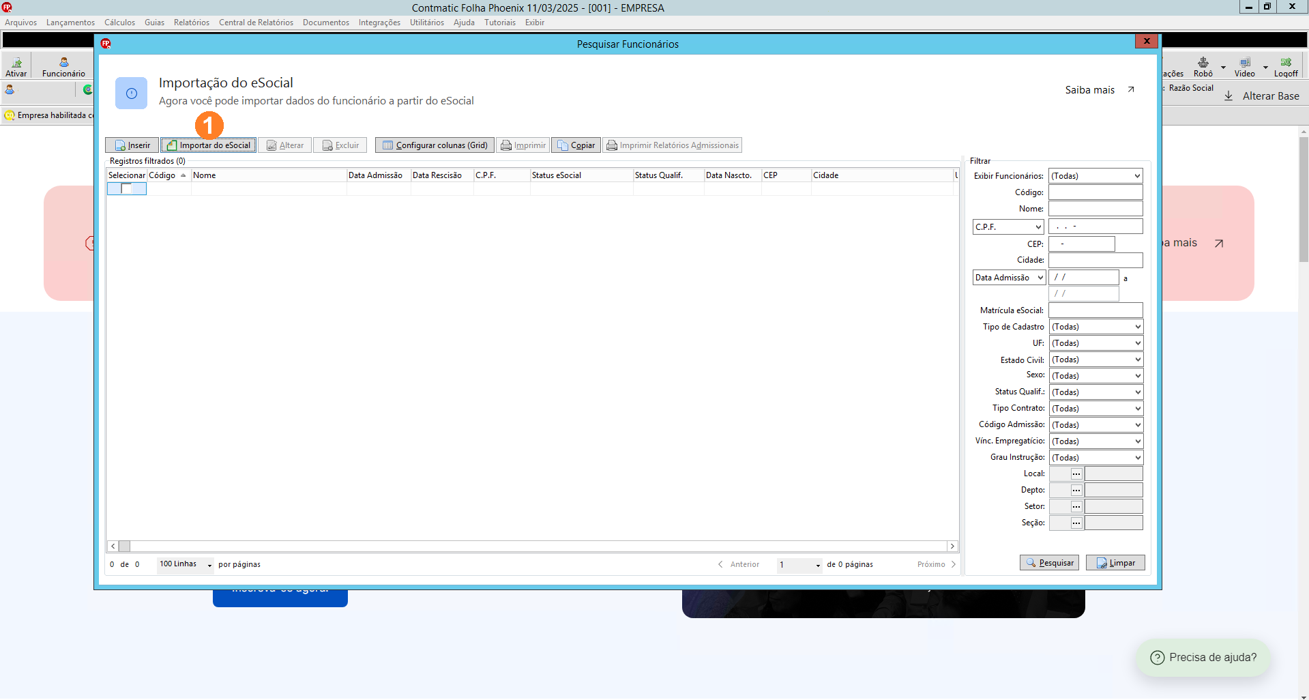Image resolution: width=1309 pixels, height=700 pixels.
Task: Open the Tipo de Cadastro dropdown
Action: coord(1095,327)
